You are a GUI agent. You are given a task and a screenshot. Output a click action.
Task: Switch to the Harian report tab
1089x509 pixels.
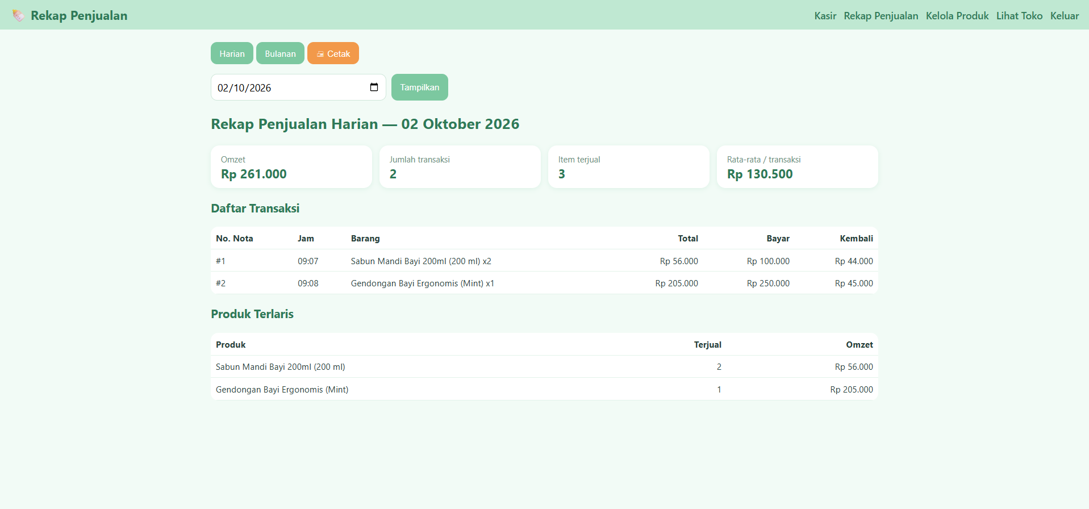[x=232, y=53]
